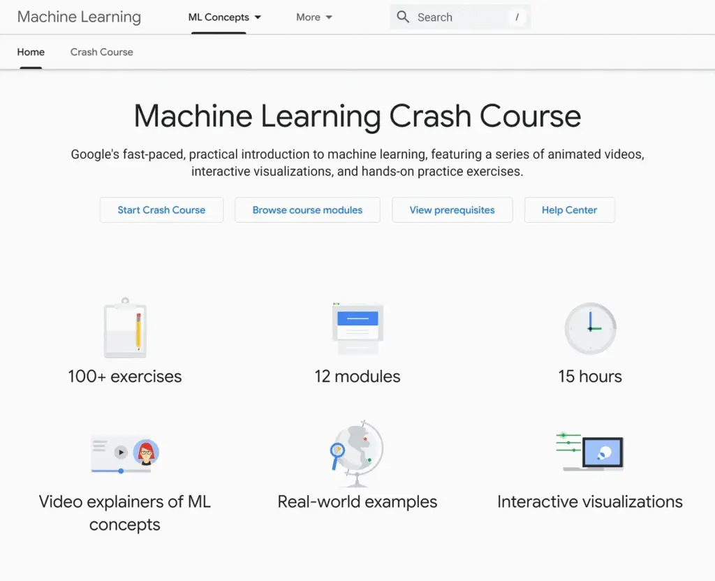The image size is (715, 581).
Task: Click the '15 hours' label
Action: (x=590, y=376)
